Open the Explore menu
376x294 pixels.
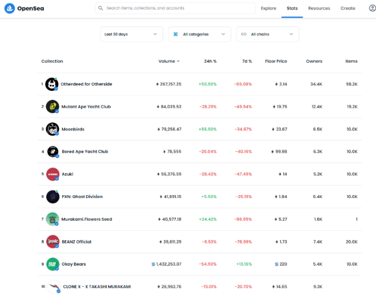pos(269,8)
